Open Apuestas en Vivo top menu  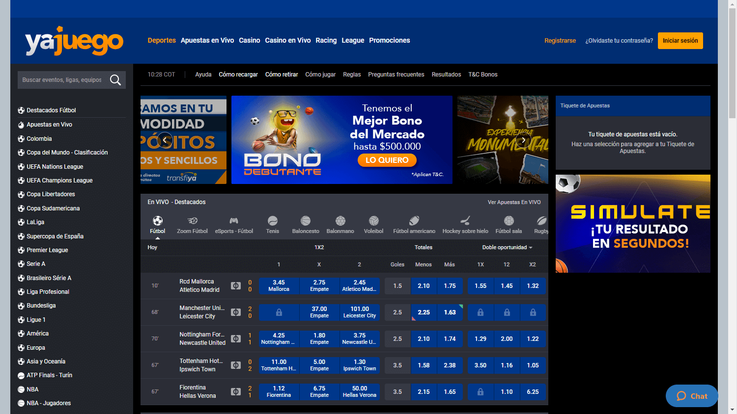click(x=207, y=40)
